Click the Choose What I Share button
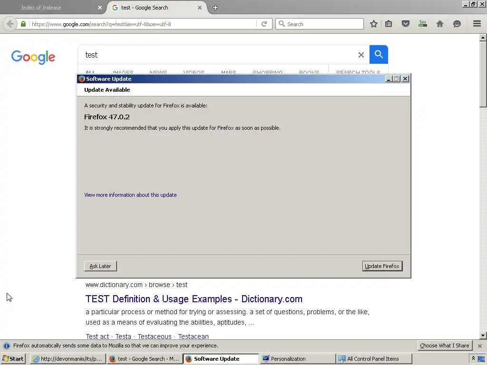487x365 pixels. (445, 346)
